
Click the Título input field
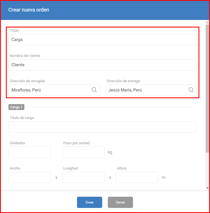(x=102, y=40)
